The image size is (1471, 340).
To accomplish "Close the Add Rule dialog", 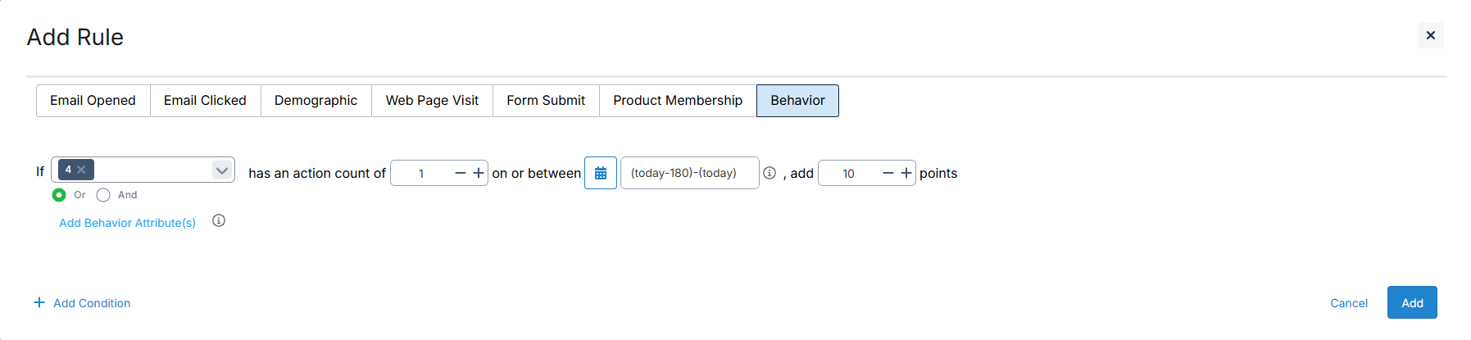I will 1430,35.
